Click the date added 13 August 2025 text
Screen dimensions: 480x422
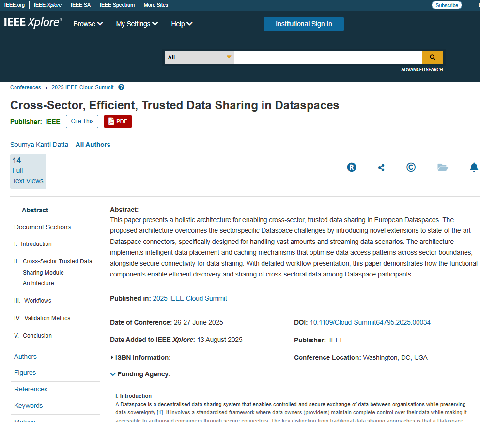[219, 340]
